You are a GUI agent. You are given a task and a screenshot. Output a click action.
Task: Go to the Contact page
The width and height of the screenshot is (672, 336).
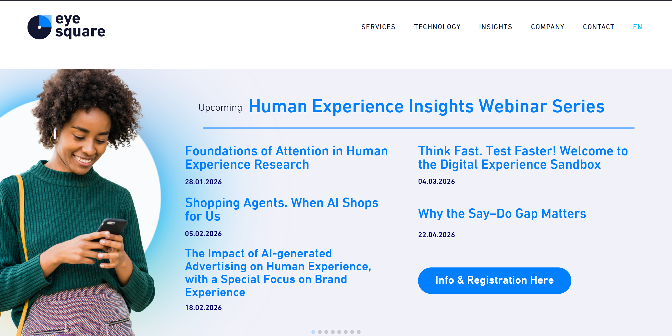[x=598, y=27]
